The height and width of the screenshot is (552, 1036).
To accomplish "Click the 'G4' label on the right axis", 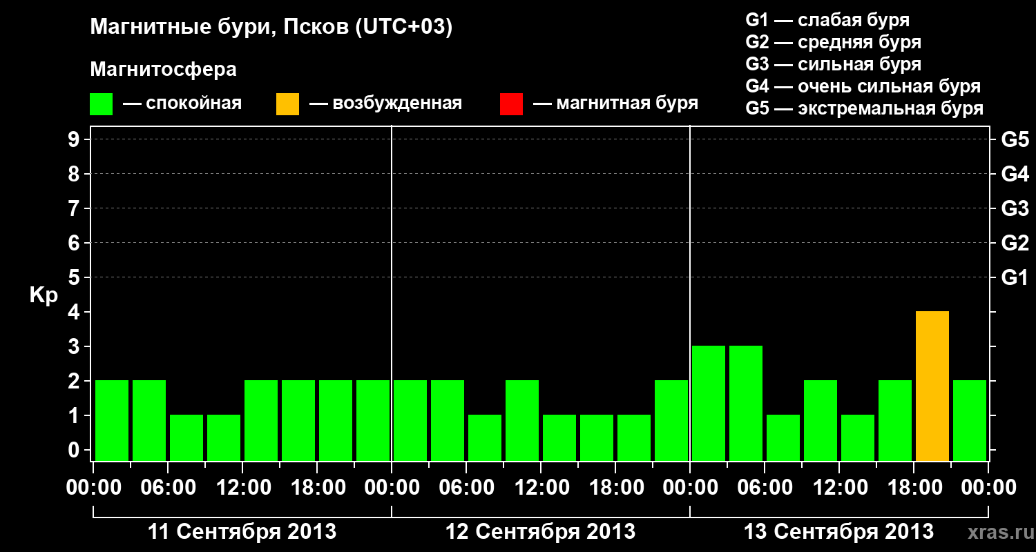I will tap(1015, 174).
